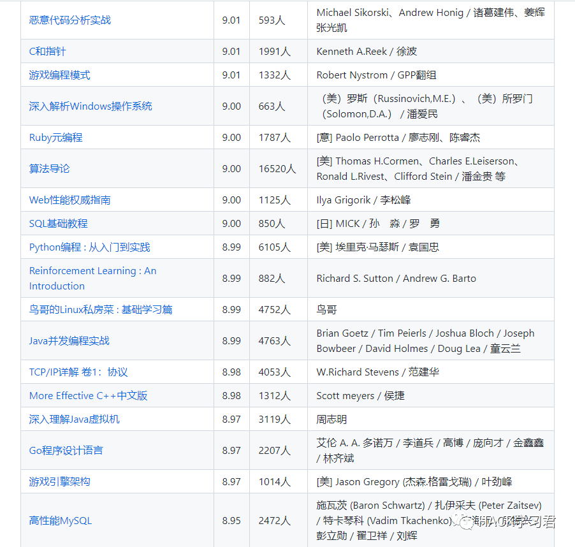
Task: Select author cell Scott meyers / 侯捷
Action: (431, 395)
